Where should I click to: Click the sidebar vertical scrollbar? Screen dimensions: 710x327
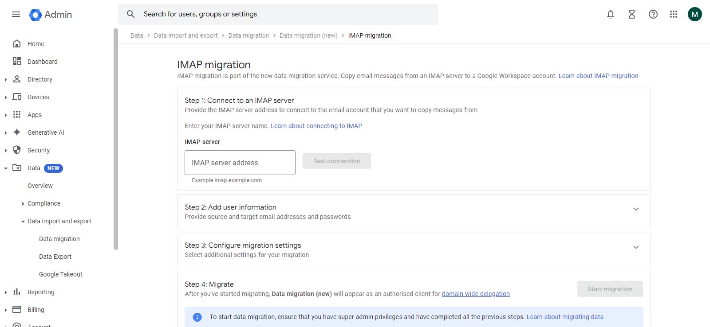(x=116, y=139)
